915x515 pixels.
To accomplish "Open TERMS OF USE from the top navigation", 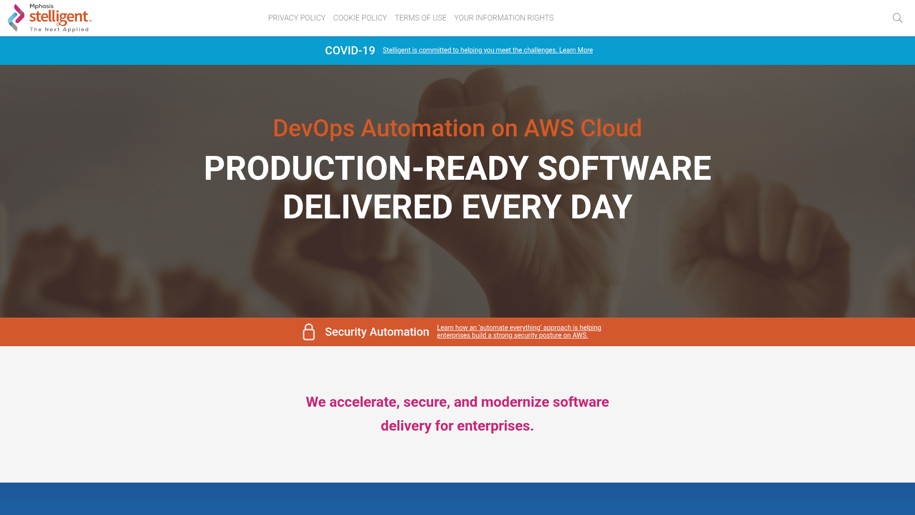I will point(420,18).
